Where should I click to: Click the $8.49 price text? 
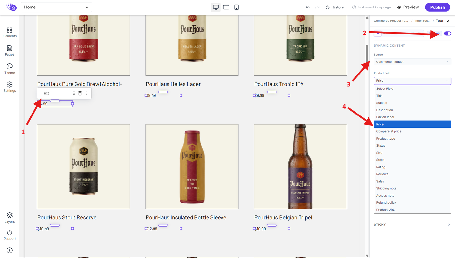point(151,95)
